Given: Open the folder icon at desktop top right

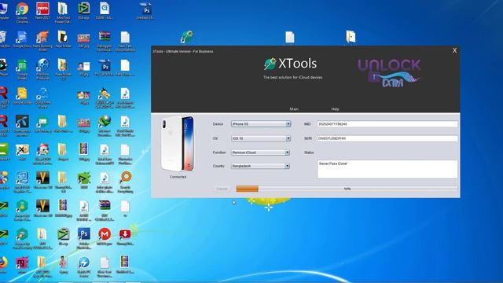Looking at the screenshot, I should (351, 37).
